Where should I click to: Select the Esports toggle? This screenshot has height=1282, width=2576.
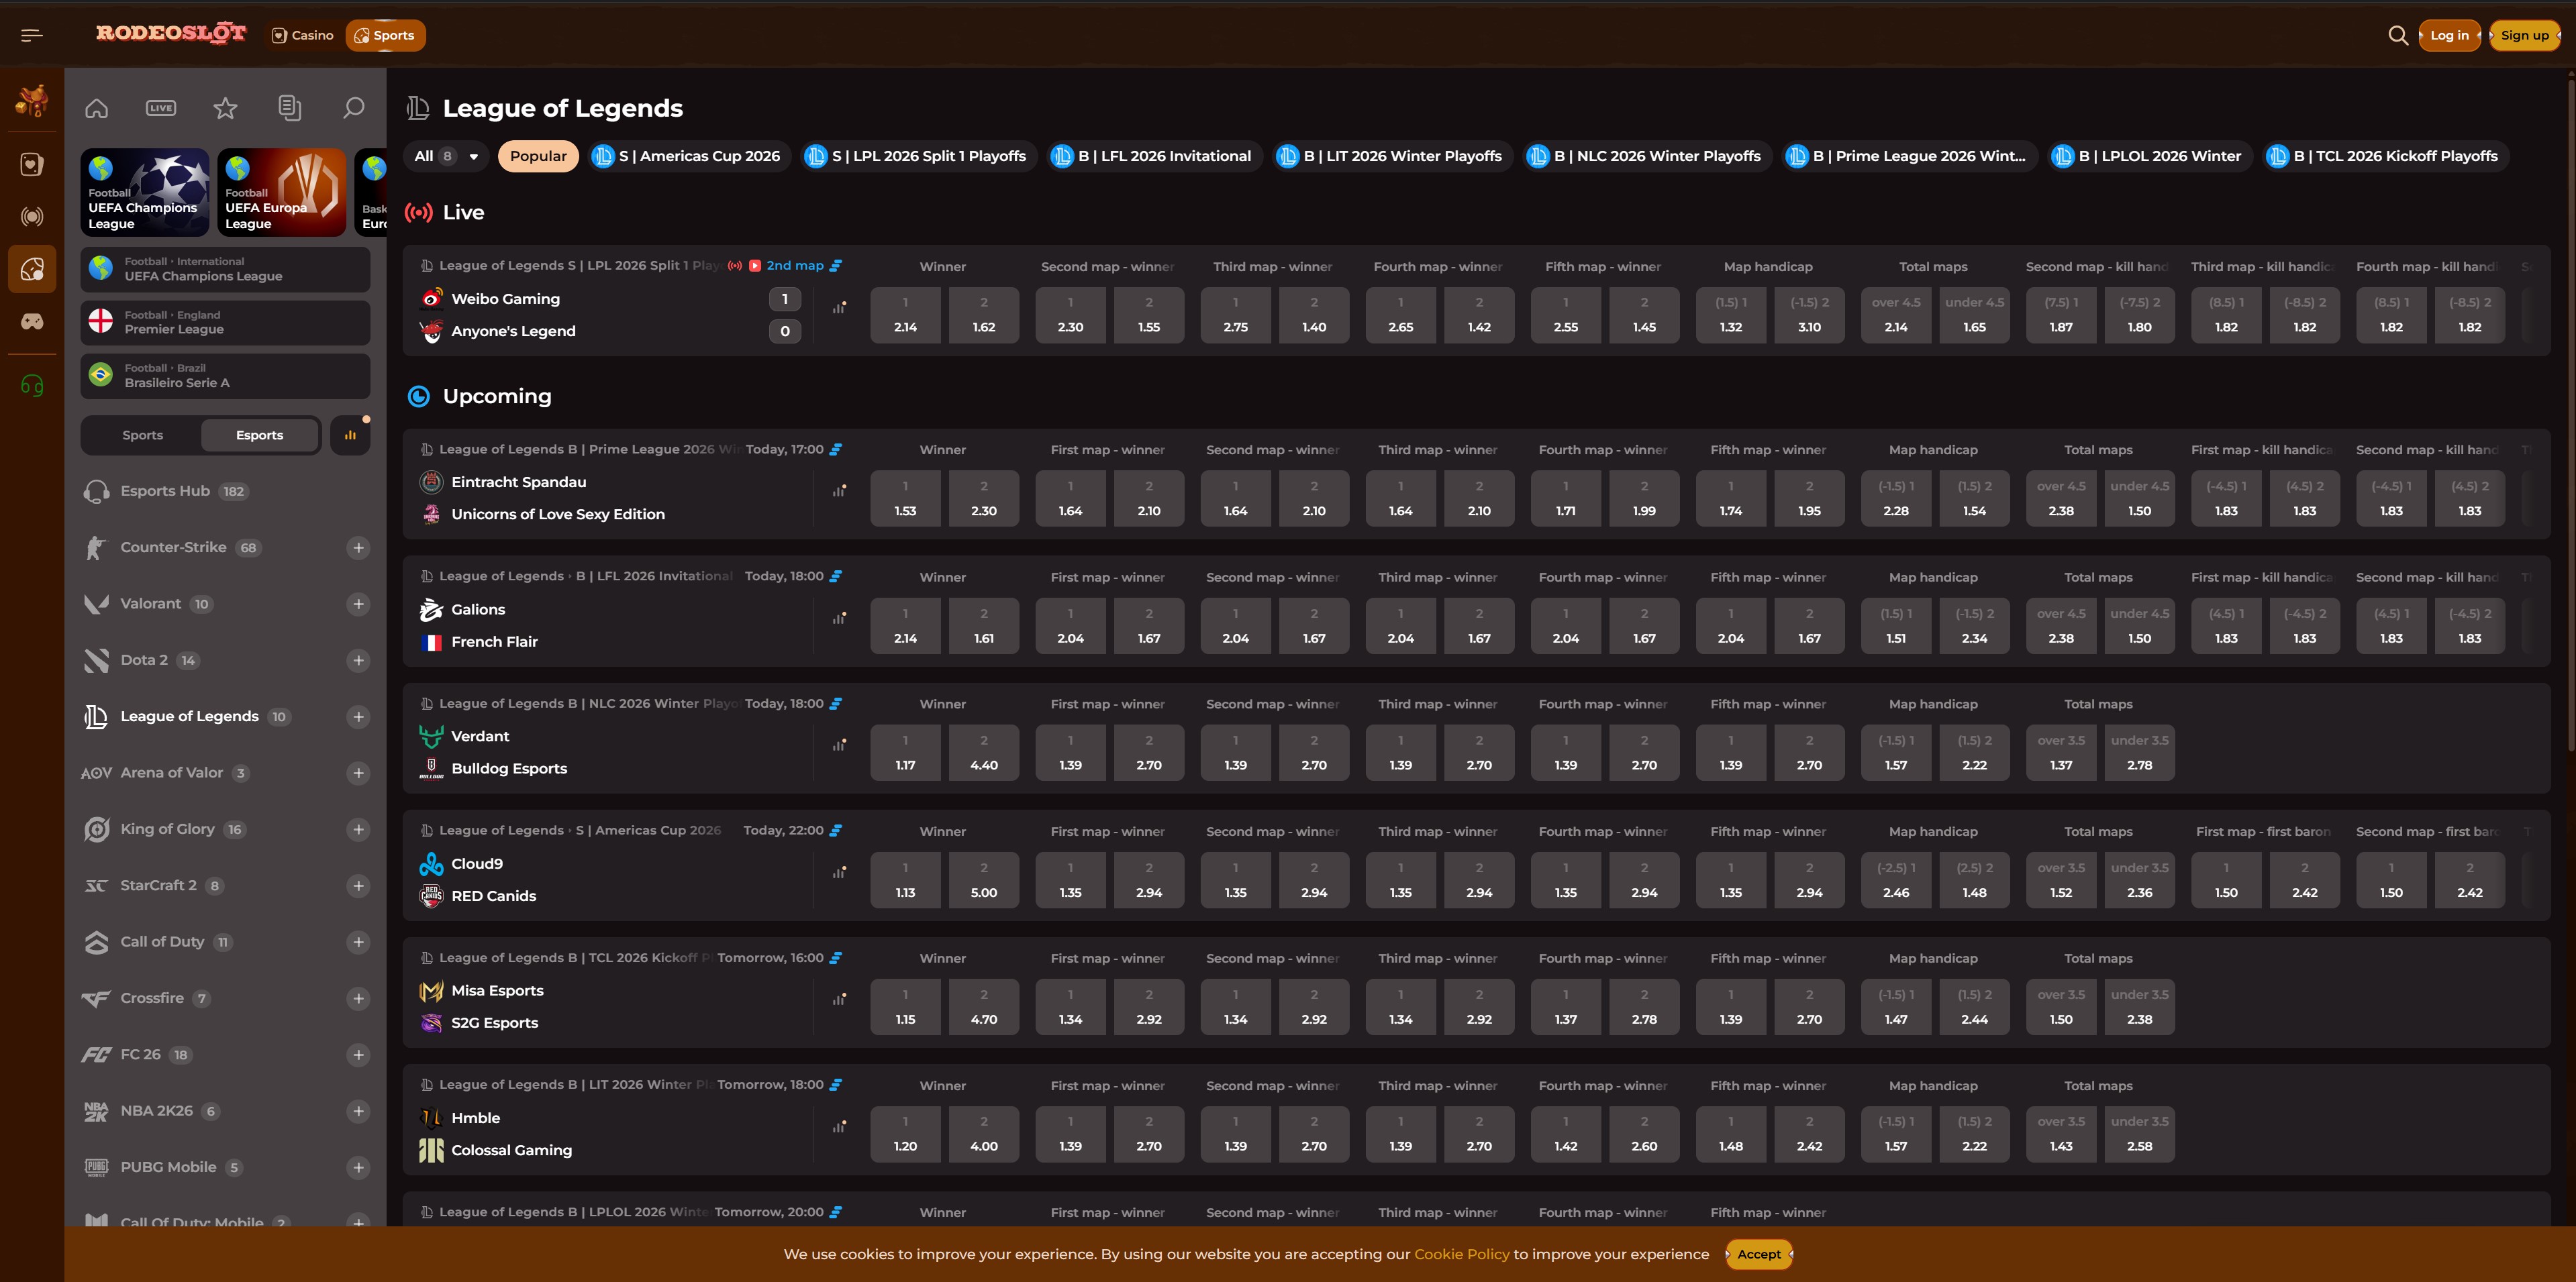pos(259,435)
